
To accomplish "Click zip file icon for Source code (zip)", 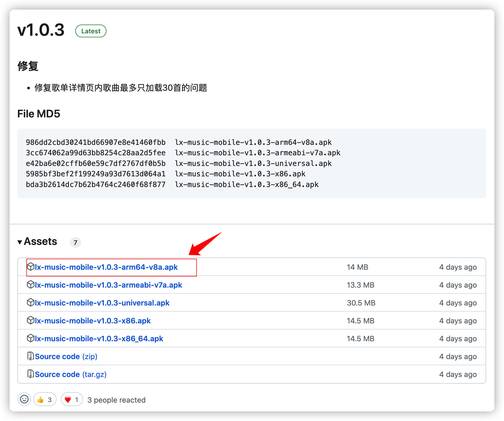I will (31, 356).
